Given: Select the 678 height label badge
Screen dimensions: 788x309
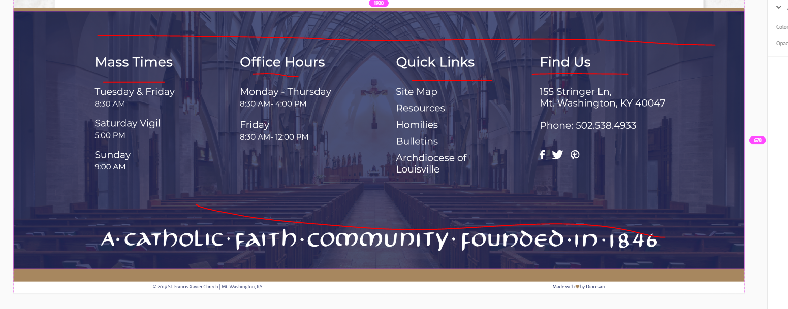Looking at the screenshot, I should 758,140.
